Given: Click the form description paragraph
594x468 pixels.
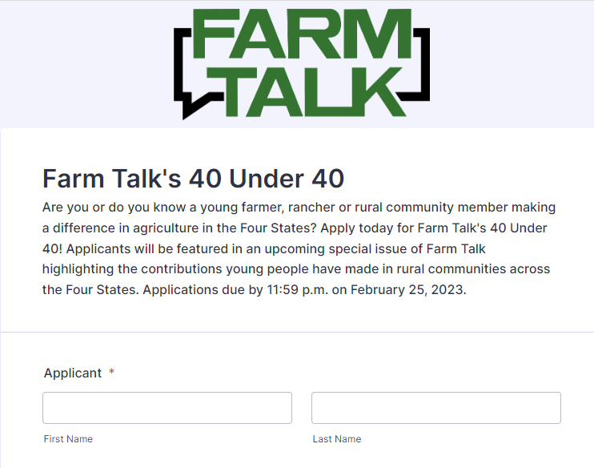Looking at the screenshot, I should tap(299, 248).
